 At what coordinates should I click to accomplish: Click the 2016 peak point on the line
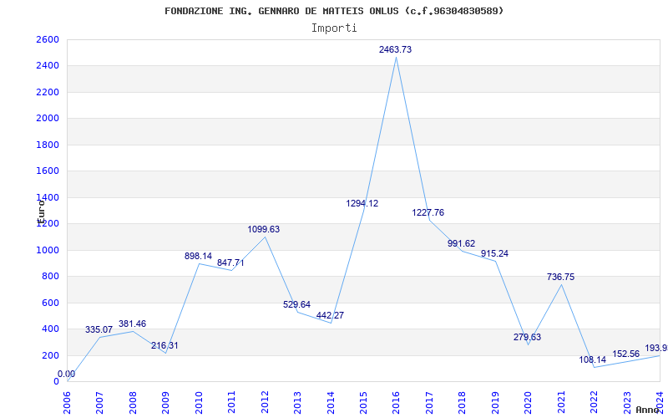[x=396, y=57]
